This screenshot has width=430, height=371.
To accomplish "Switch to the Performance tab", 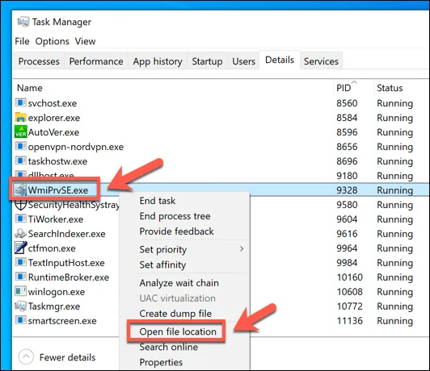I will pyautogui.click(x=96, y=61).
